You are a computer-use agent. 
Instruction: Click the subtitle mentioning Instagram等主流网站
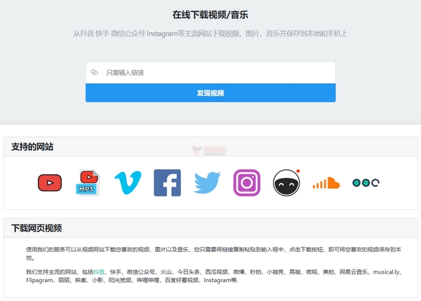coord(210,34)
